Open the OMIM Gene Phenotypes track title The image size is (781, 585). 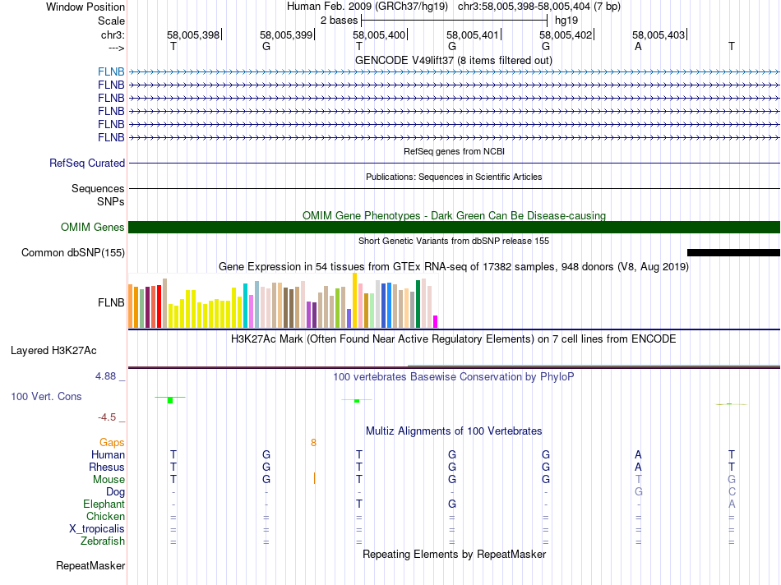coord(454,215)
